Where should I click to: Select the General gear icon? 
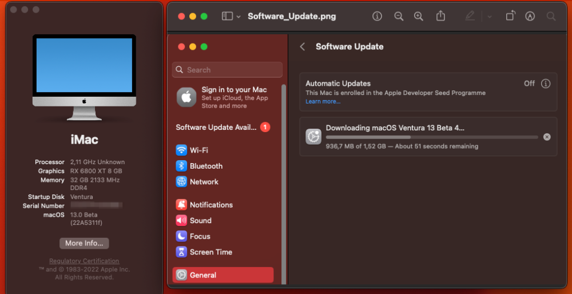pyautogui.click(x=181, y=275)
